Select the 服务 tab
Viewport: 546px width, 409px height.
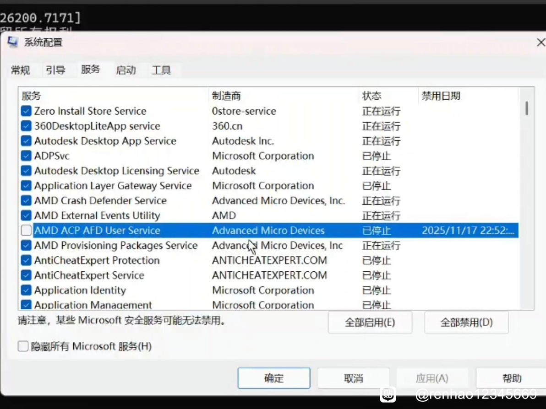click(x=91, y=70)
